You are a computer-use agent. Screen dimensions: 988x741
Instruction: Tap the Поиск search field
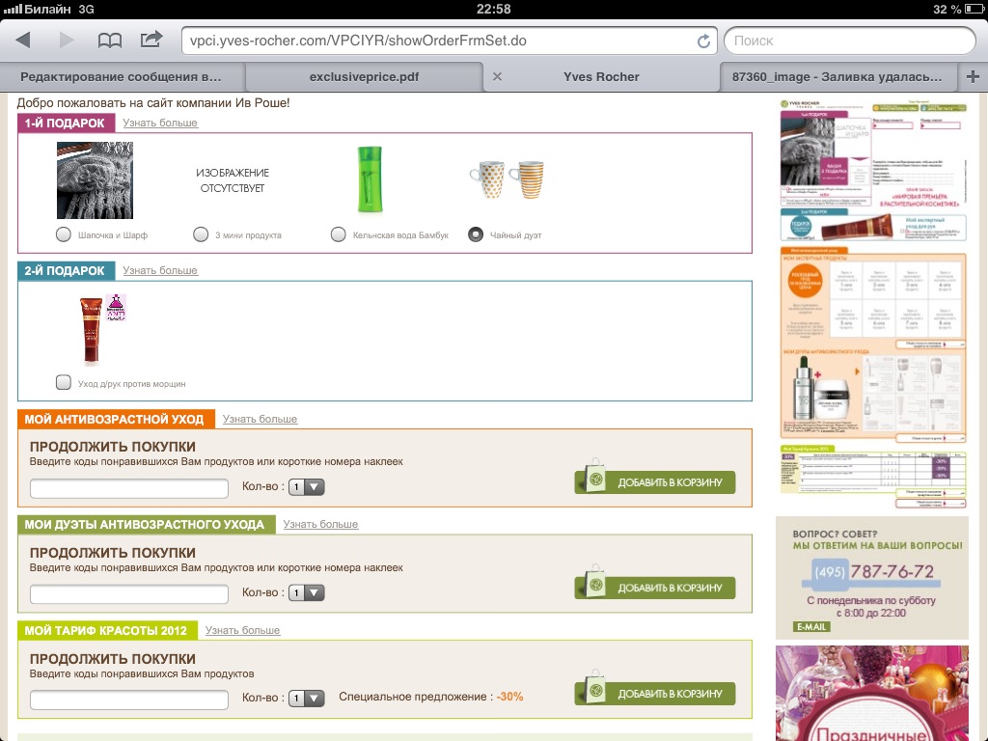tap(850, 41)
